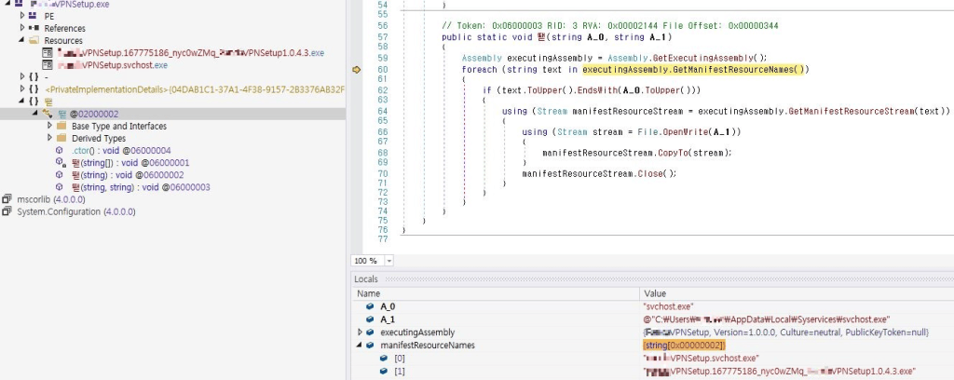
Task: Expand the References node
Action: [22, 27]
